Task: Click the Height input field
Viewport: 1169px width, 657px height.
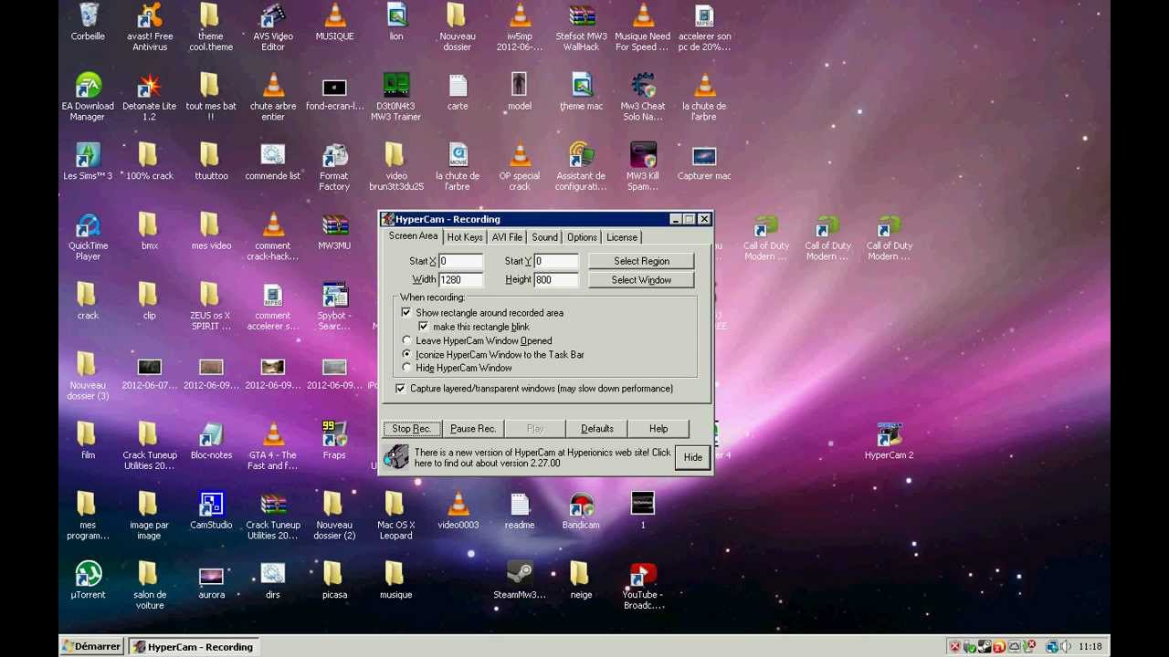Action: 556,280
